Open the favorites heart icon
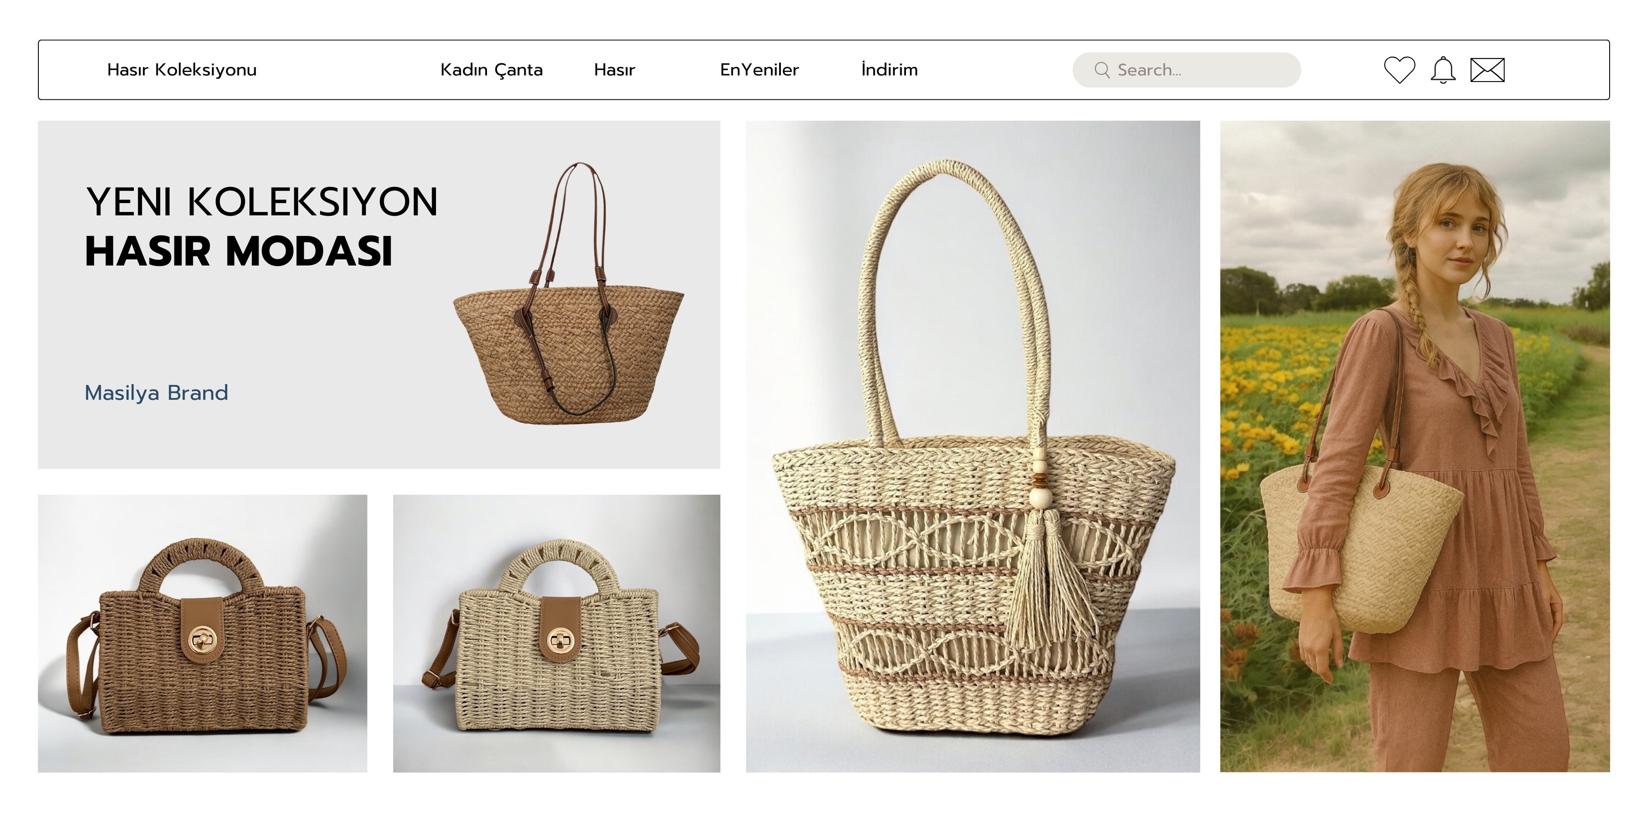The image size is (1648, 824). click(x=1399, y=70)
